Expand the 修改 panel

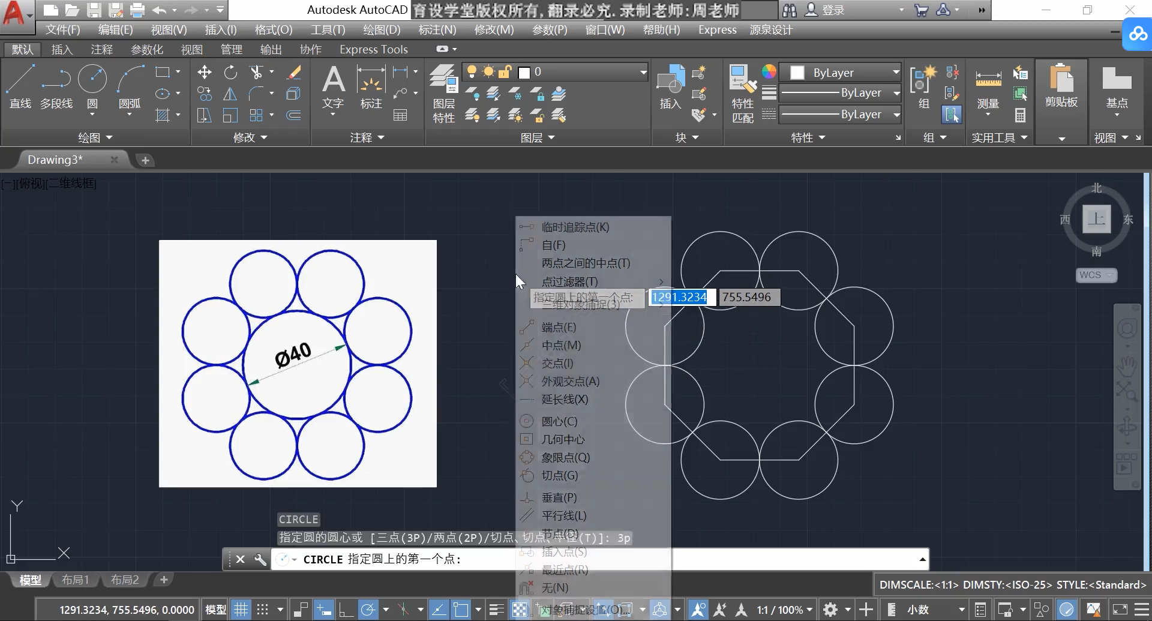(250, 137)
